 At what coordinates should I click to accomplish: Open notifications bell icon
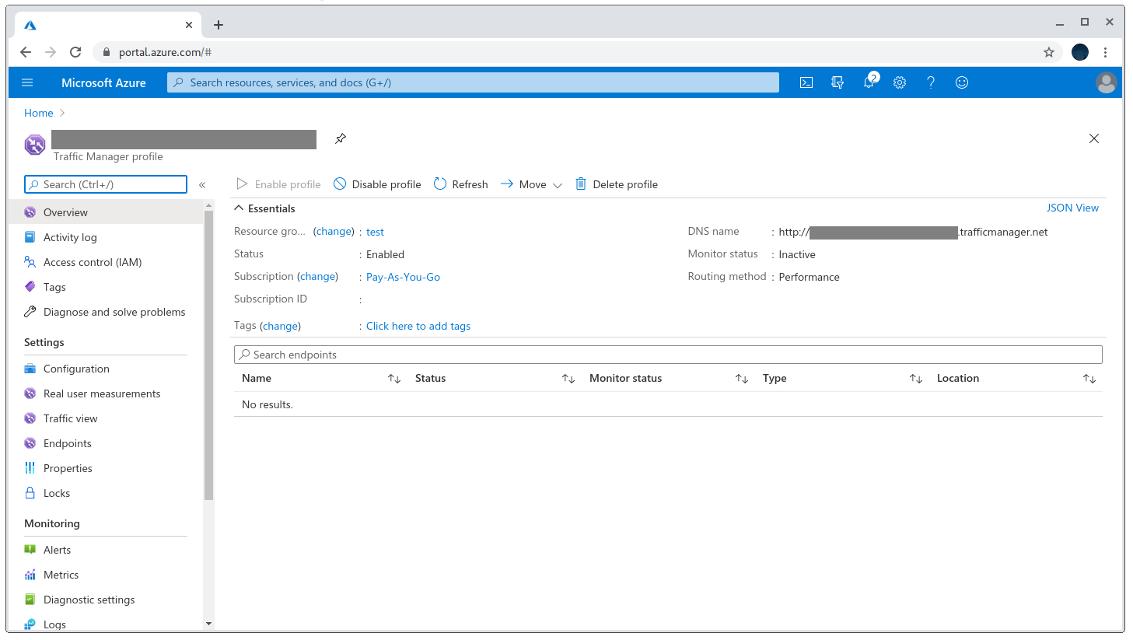pos(869,82)
